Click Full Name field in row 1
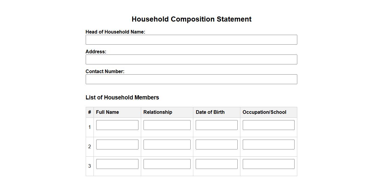This screenshot has width=383, height=180. 117,125
